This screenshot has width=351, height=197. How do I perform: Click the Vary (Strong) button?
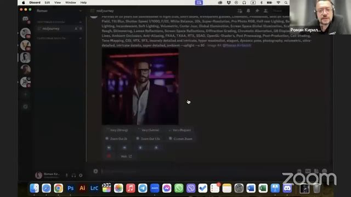click(x=117, y=130)
